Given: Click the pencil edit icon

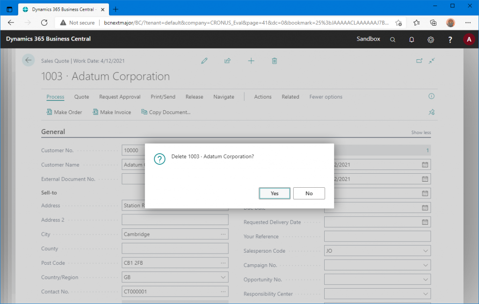Looking at the screenshot, I should (204, 61).
